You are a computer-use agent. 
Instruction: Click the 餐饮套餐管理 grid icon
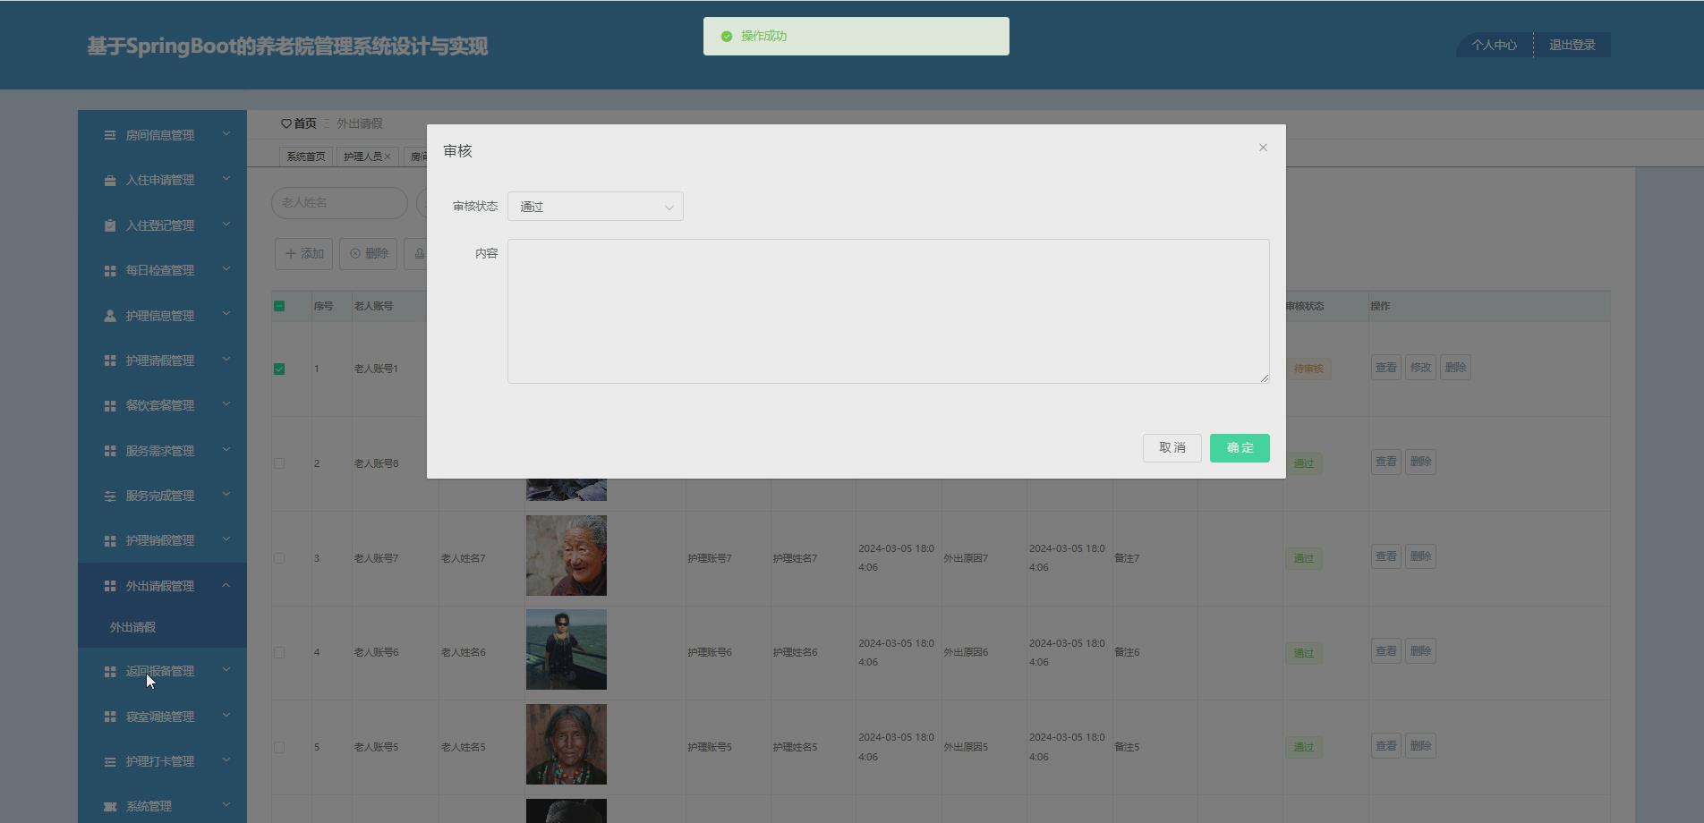[x=110, y=405]
